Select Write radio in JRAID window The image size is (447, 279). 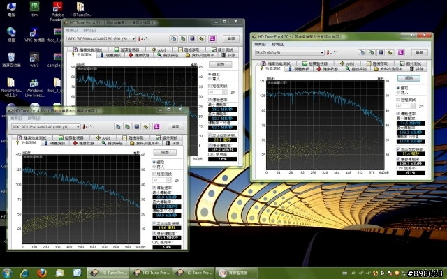(398, 93)
